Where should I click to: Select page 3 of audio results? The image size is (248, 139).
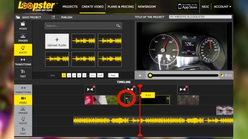pyautogui.click(x=74, y=75)
